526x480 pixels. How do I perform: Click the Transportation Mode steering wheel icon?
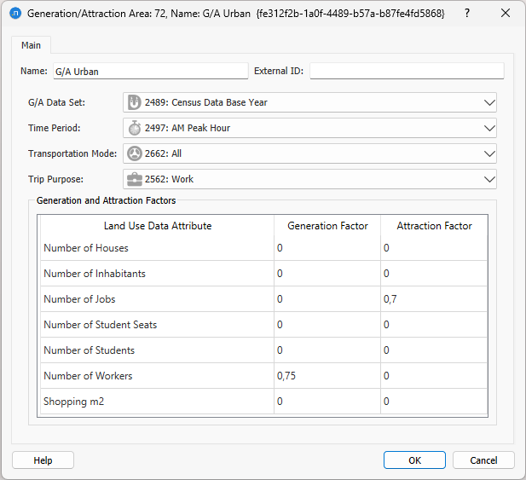coord(135,154)
